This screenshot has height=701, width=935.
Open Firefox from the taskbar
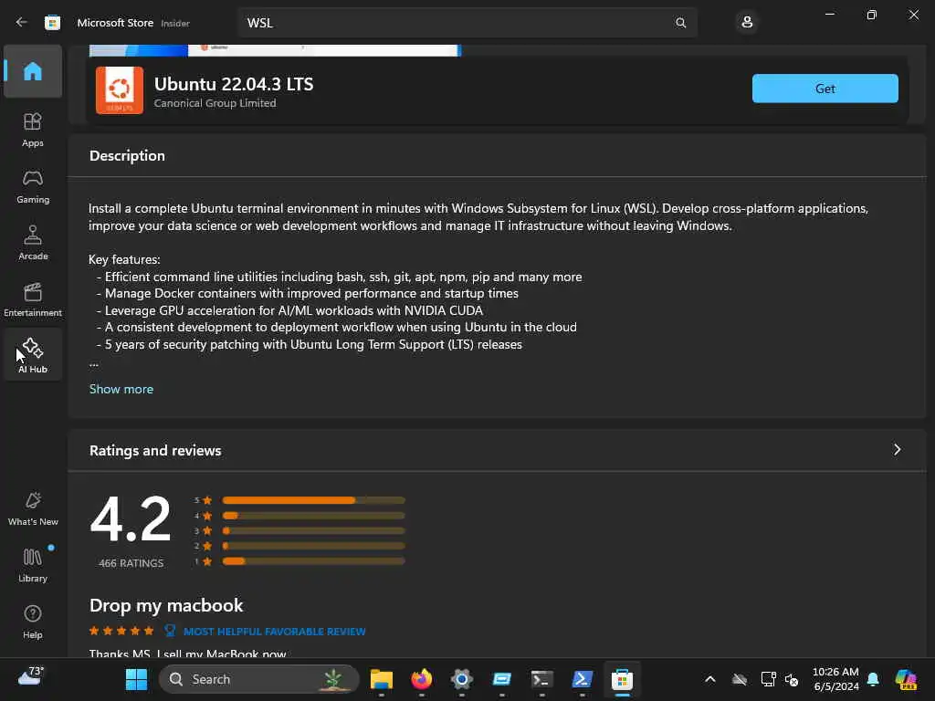pos(422,679)
